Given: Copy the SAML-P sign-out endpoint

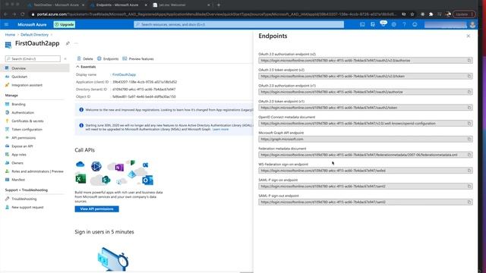Looking at the screenshot, I should (x=469, y=202).
